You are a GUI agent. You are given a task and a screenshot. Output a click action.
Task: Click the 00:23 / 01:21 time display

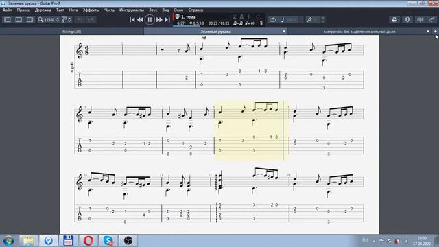(x=219, y=23)
